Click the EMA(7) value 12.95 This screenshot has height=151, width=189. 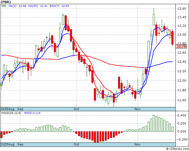(65, 6)
